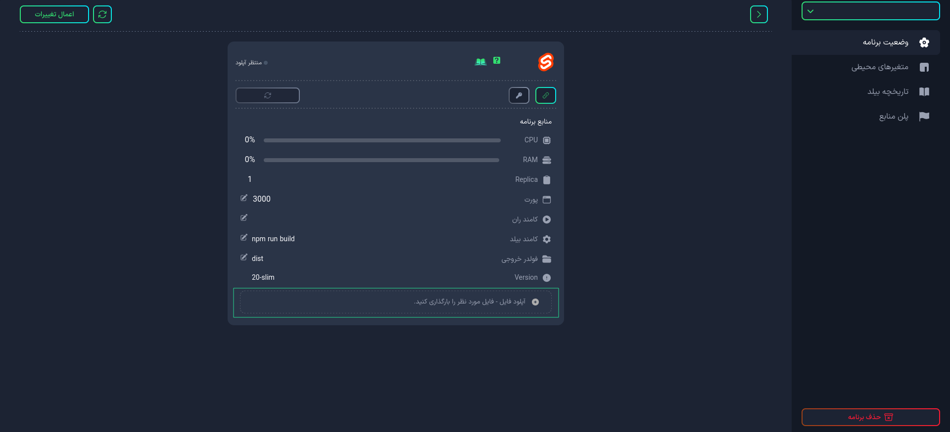Click the green link icon button

click(546, 95)
